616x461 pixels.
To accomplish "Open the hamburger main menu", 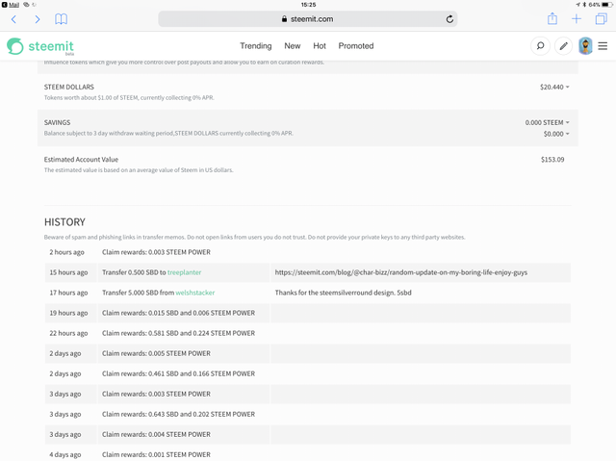I will coord(603,46).
